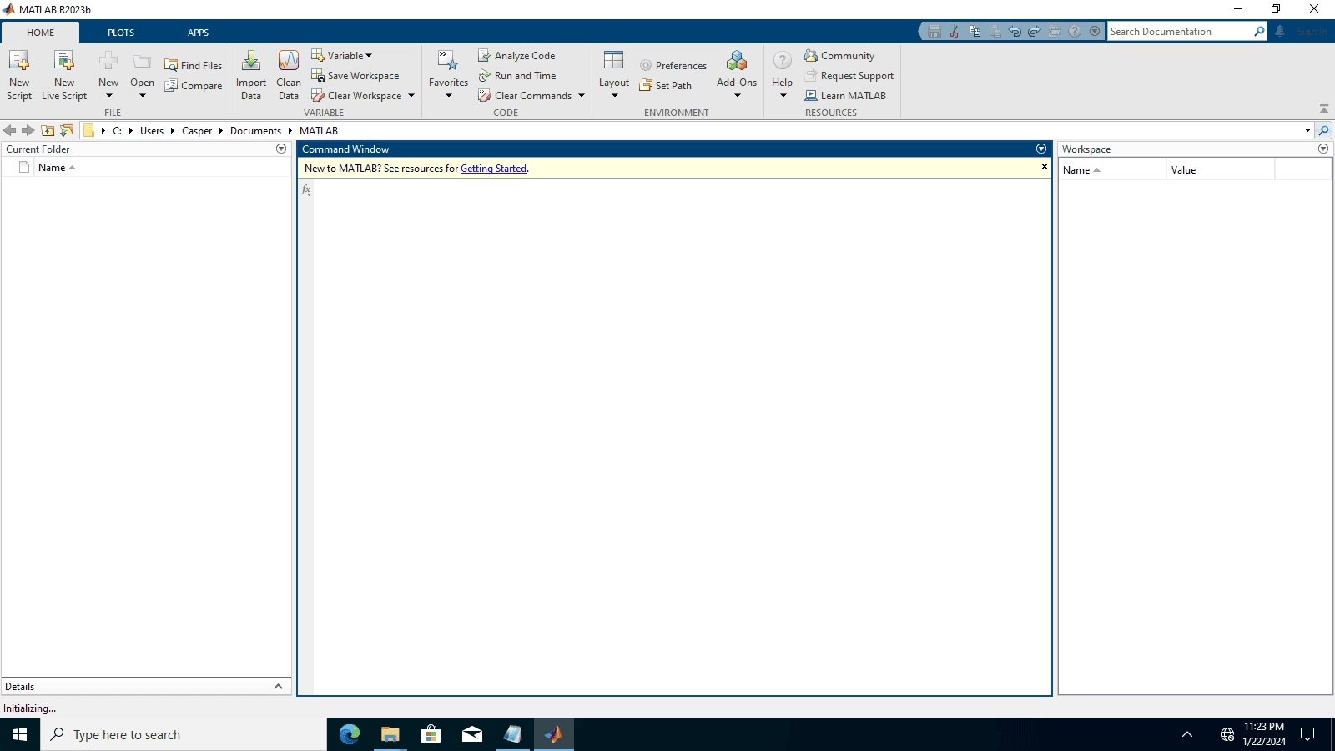This screenshot has height=751, width=1335.
Task: Select Users in the folder path
Action: coord(152,131)
